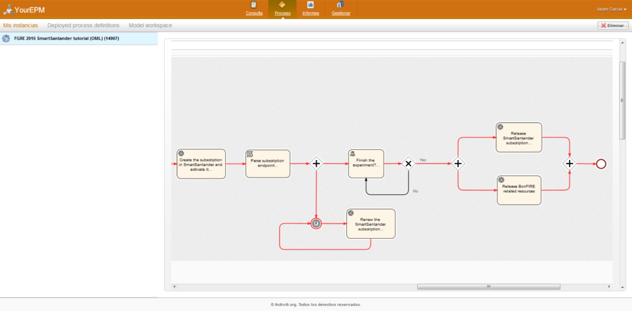
Task: Click the joining parallel gateway before end
Action: (x=570, y=164)
